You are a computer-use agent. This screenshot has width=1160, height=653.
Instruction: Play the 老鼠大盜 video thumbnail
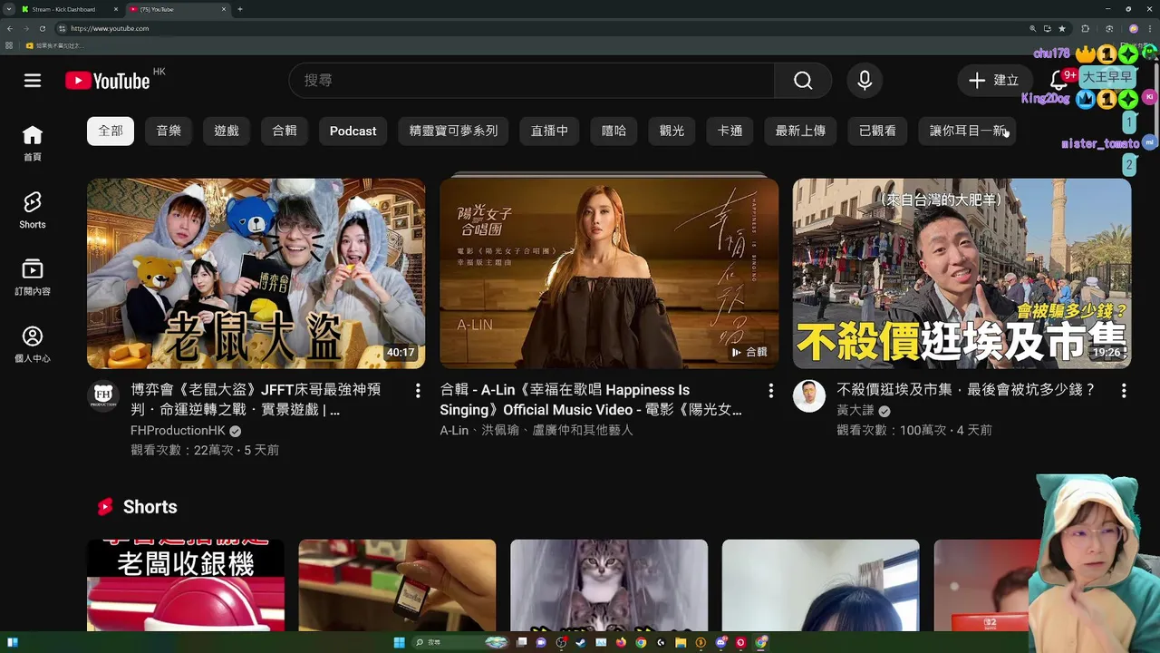point(256,273)
